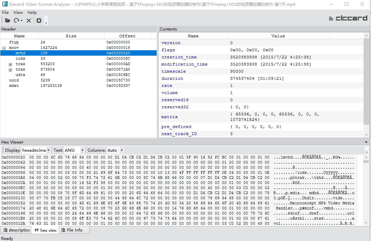Switch to the hex view tab
Image resolution: width=371 pixels, height=241 pixels.
tap(46, 230)
